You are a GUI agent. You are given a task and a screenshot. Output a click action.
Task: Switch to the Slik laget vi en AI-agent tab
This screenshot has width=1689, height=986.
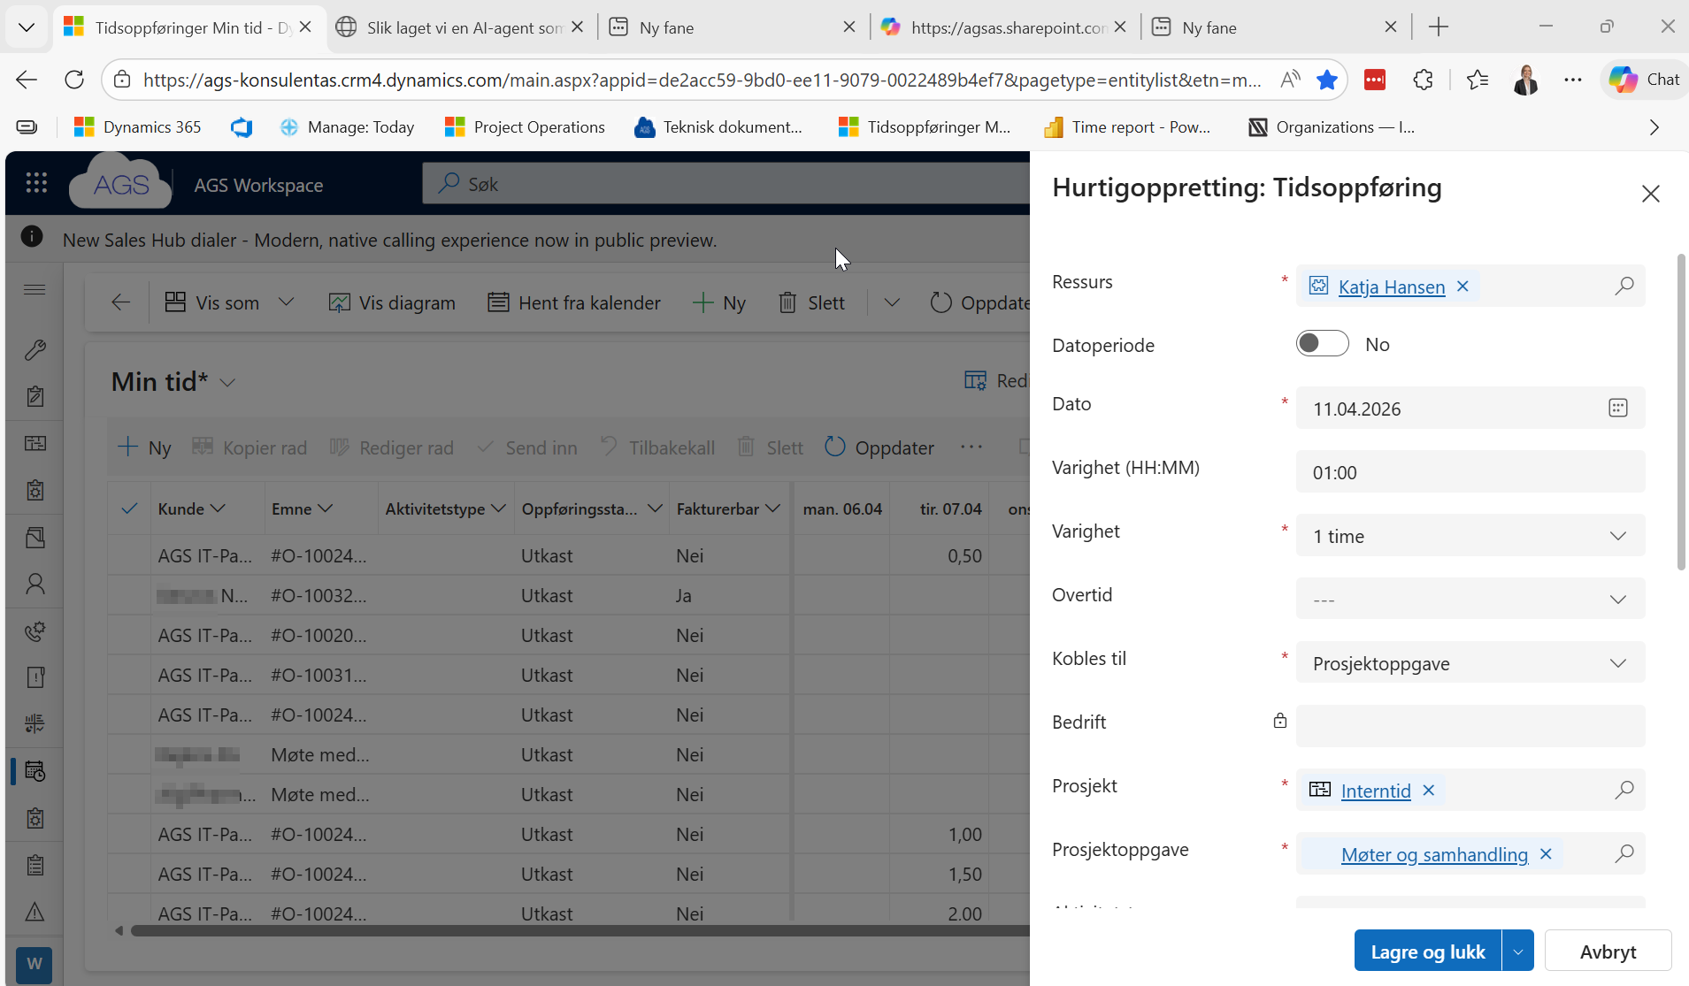456,27
